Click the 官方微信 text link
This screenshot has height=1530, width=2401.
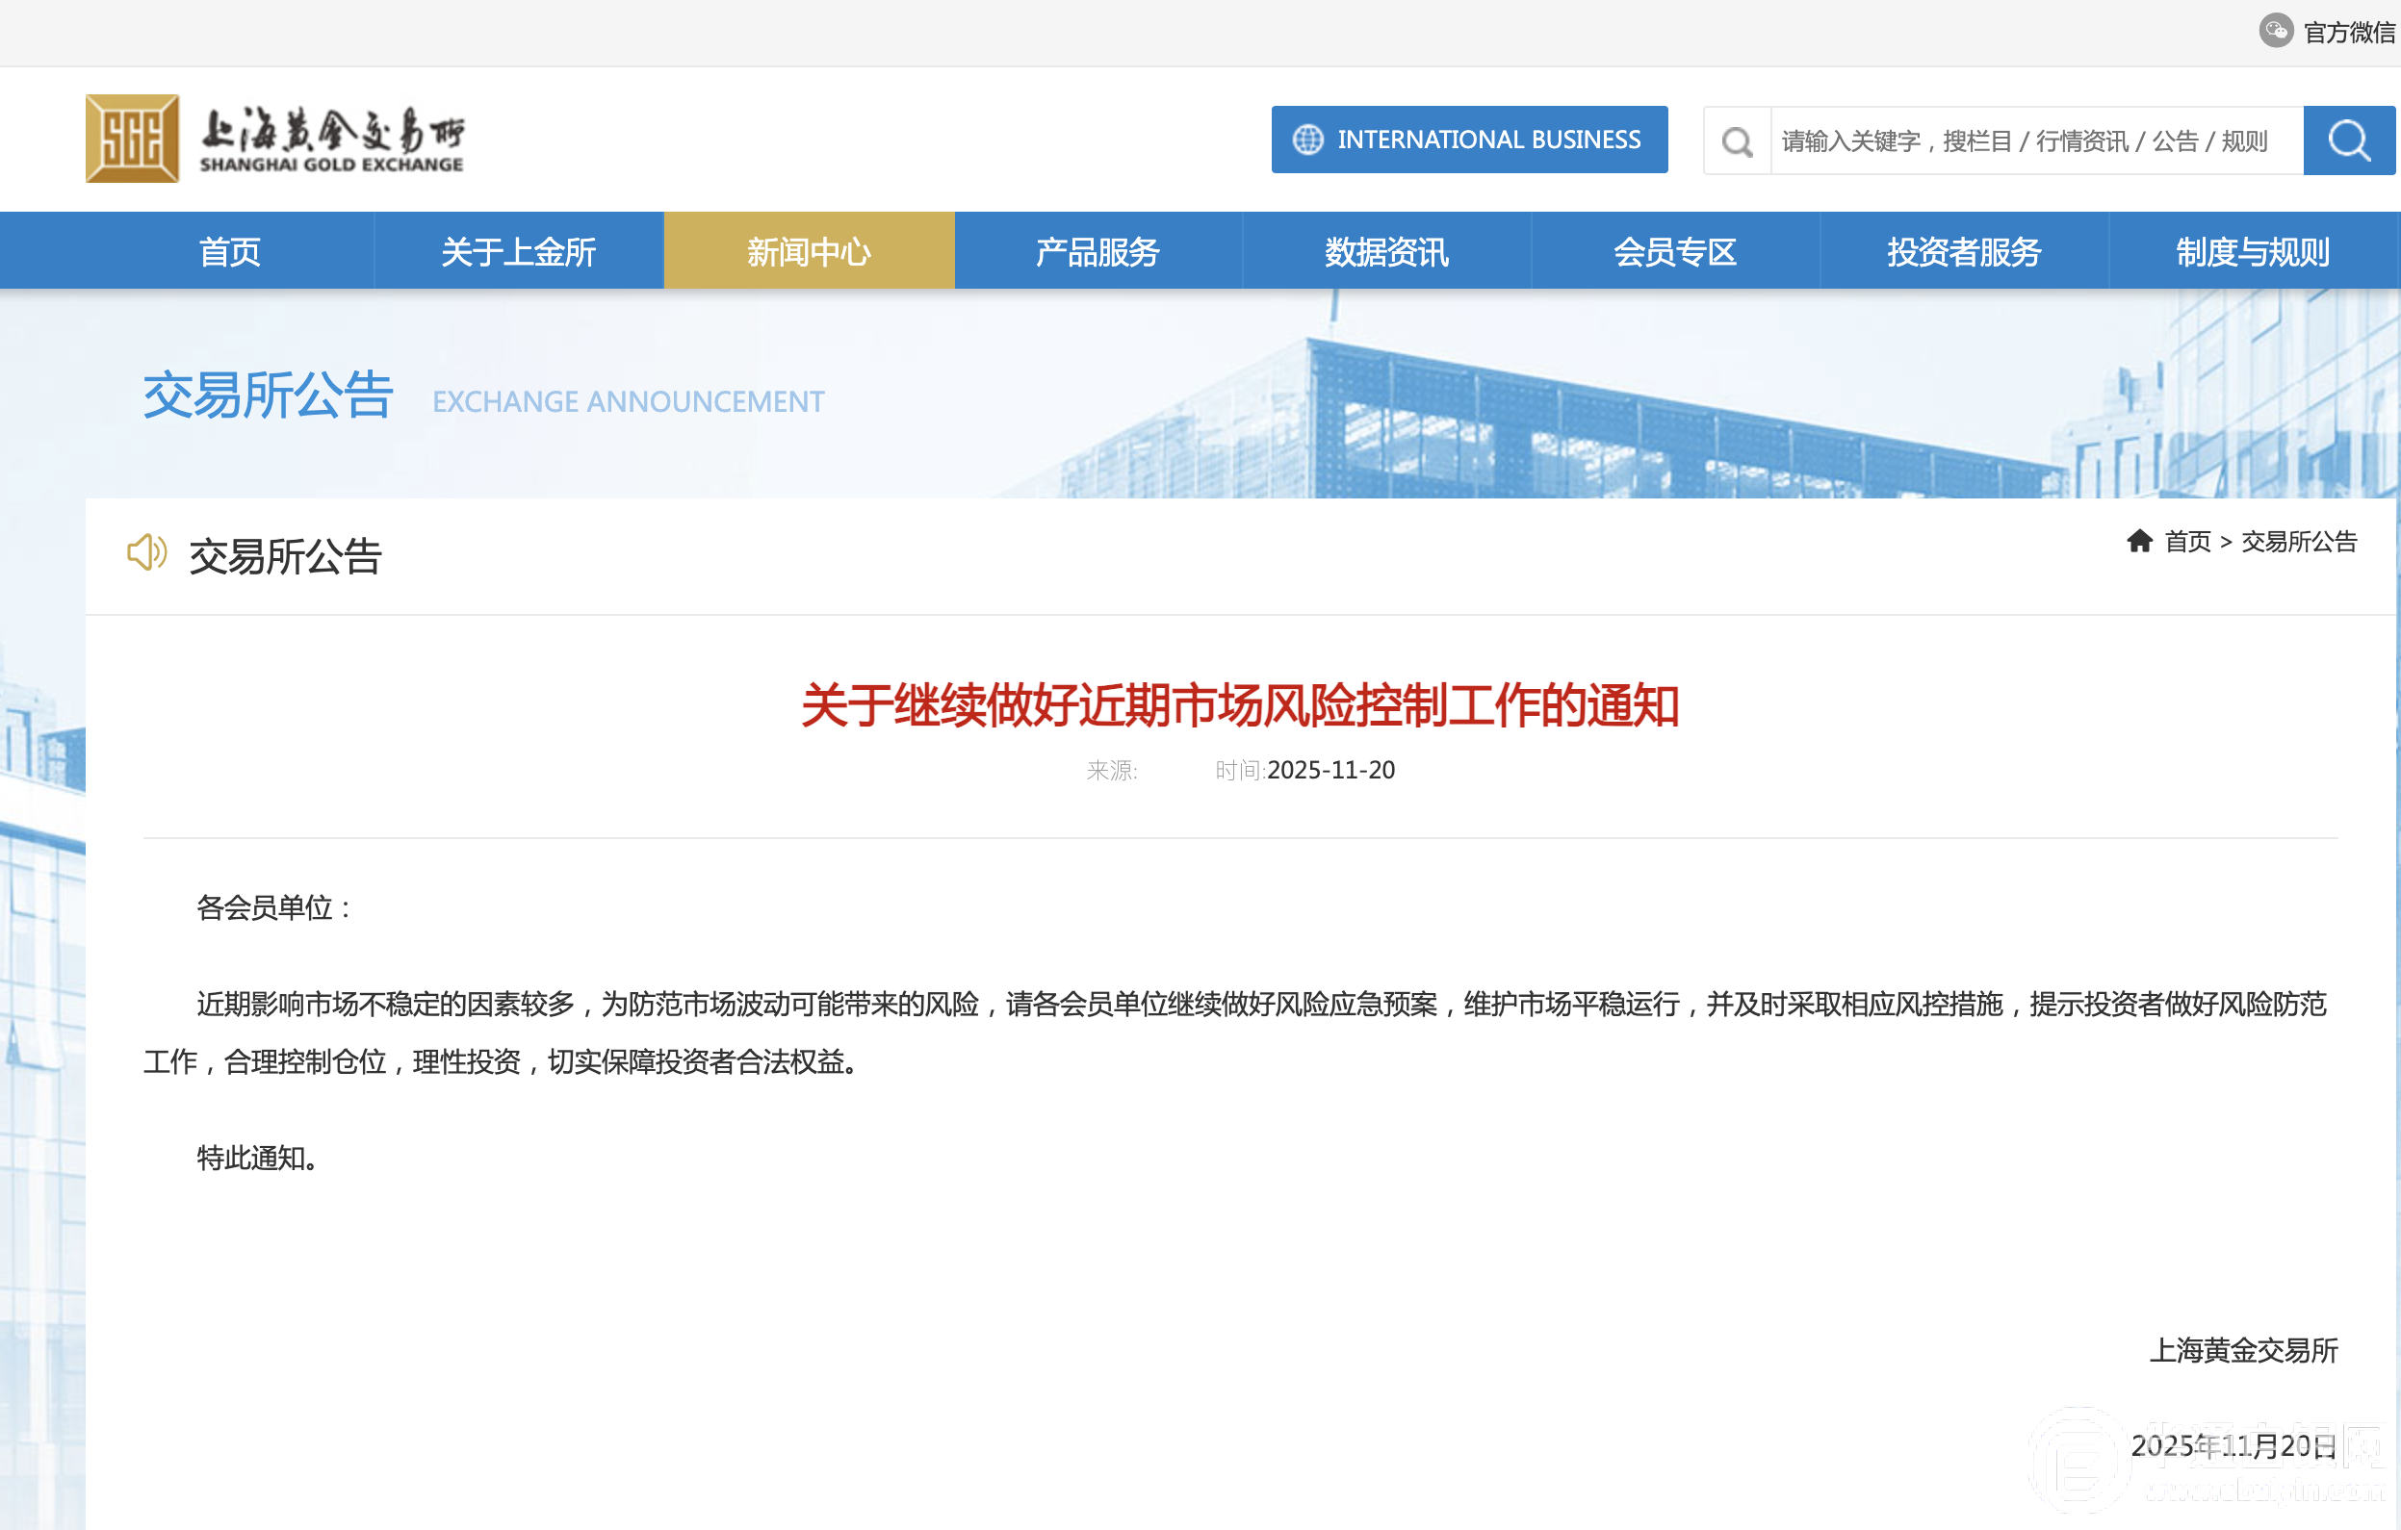2348,32
